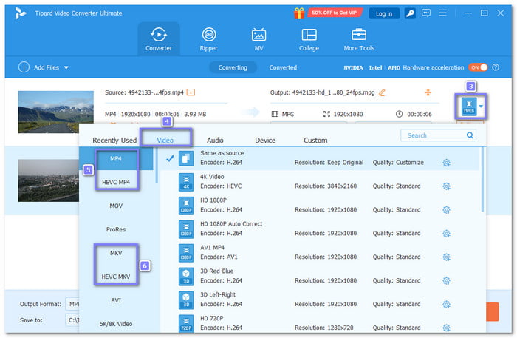Open the Collage module
This screenshot has height=338, width=517.
(309, 39)
